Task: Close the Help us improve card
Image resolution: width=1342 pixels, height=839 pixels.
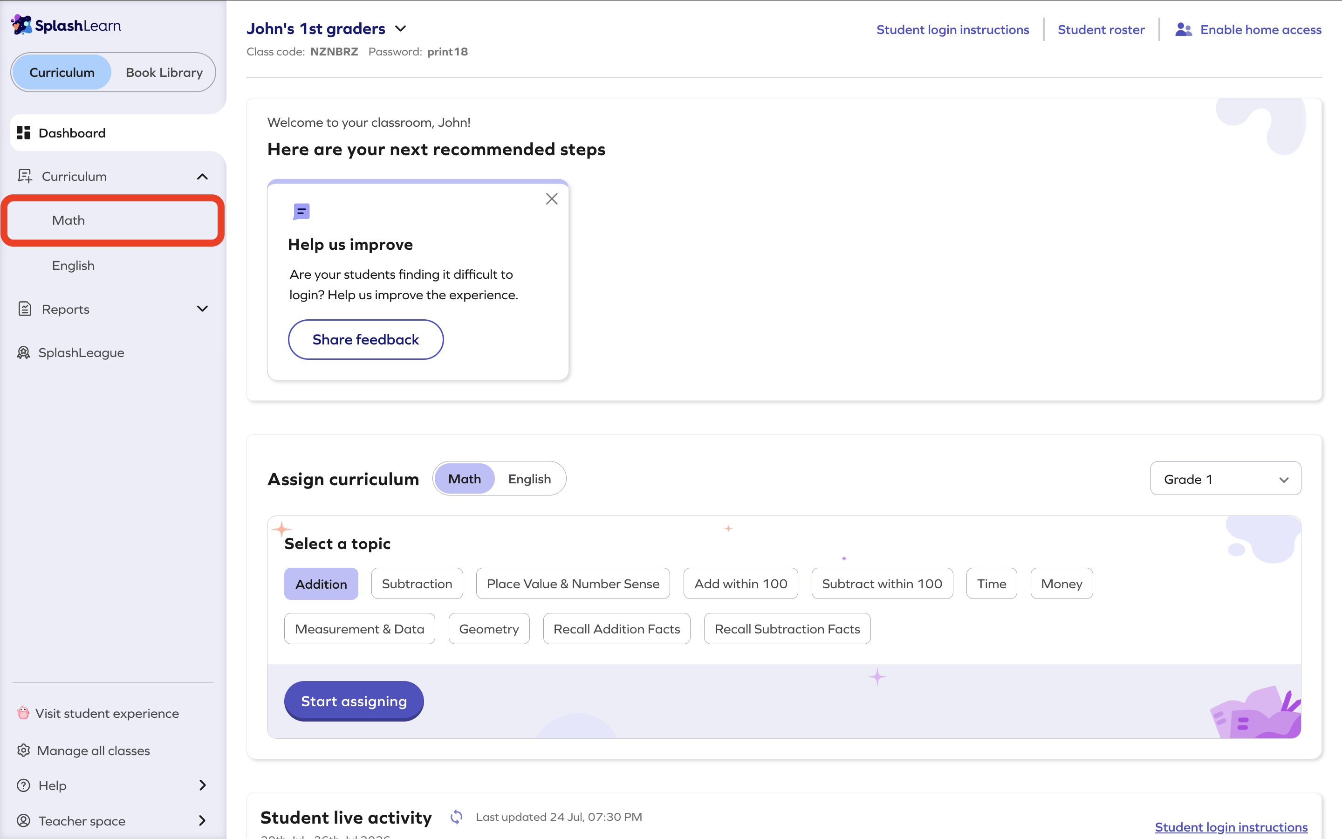Action: click(x=551, y=199)
